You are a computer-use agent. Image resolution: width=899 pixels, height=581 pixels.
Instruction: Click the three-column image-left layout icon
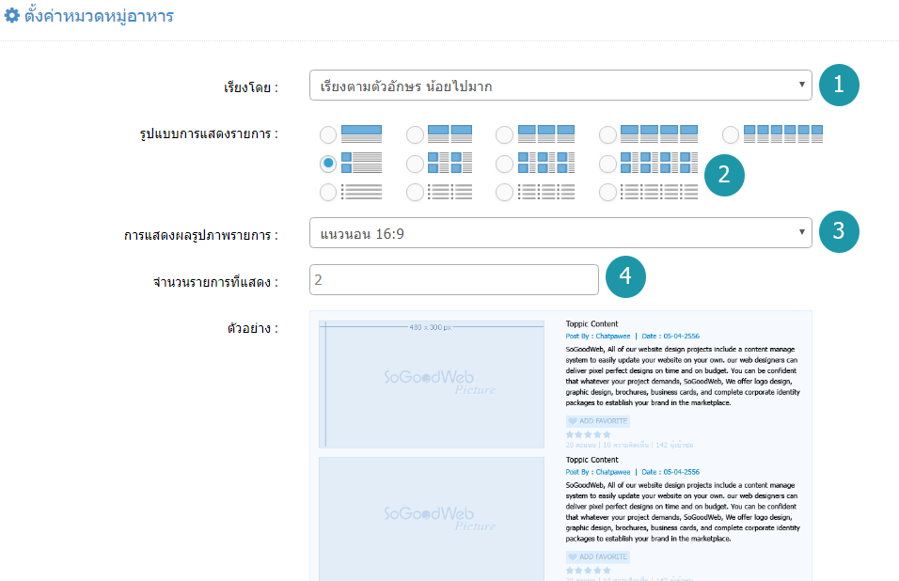tap(545, 163)
